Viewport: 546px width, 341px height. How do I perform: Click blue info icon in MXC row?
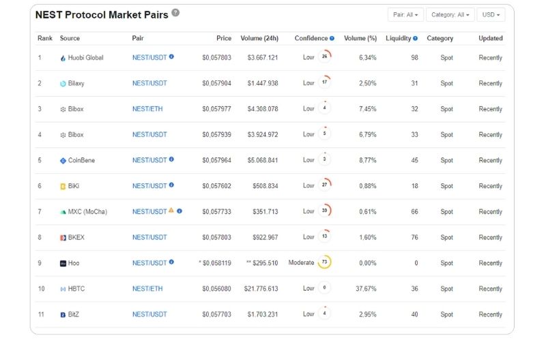click(179, 211)
